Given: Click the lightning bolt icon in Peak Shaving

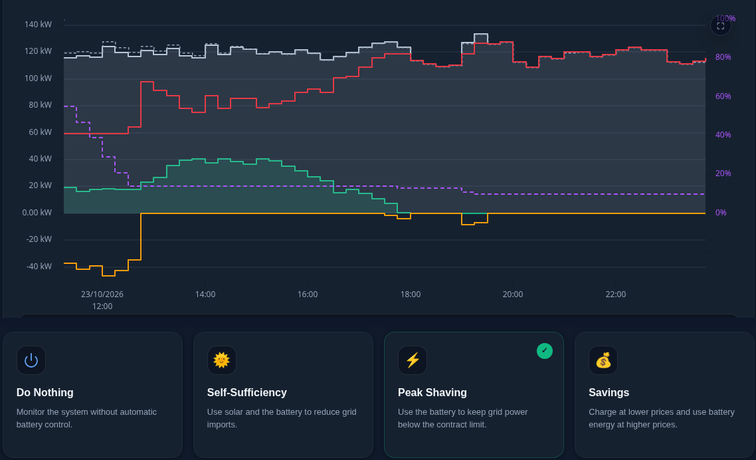Looking at the screenshot, I should [x=413, y=360].
